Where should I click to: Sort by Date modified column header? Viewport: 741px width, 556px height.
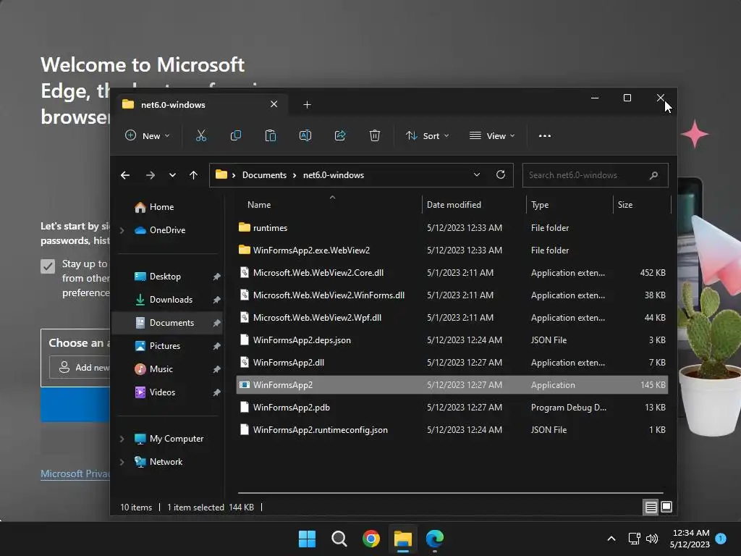coord(454,205)
